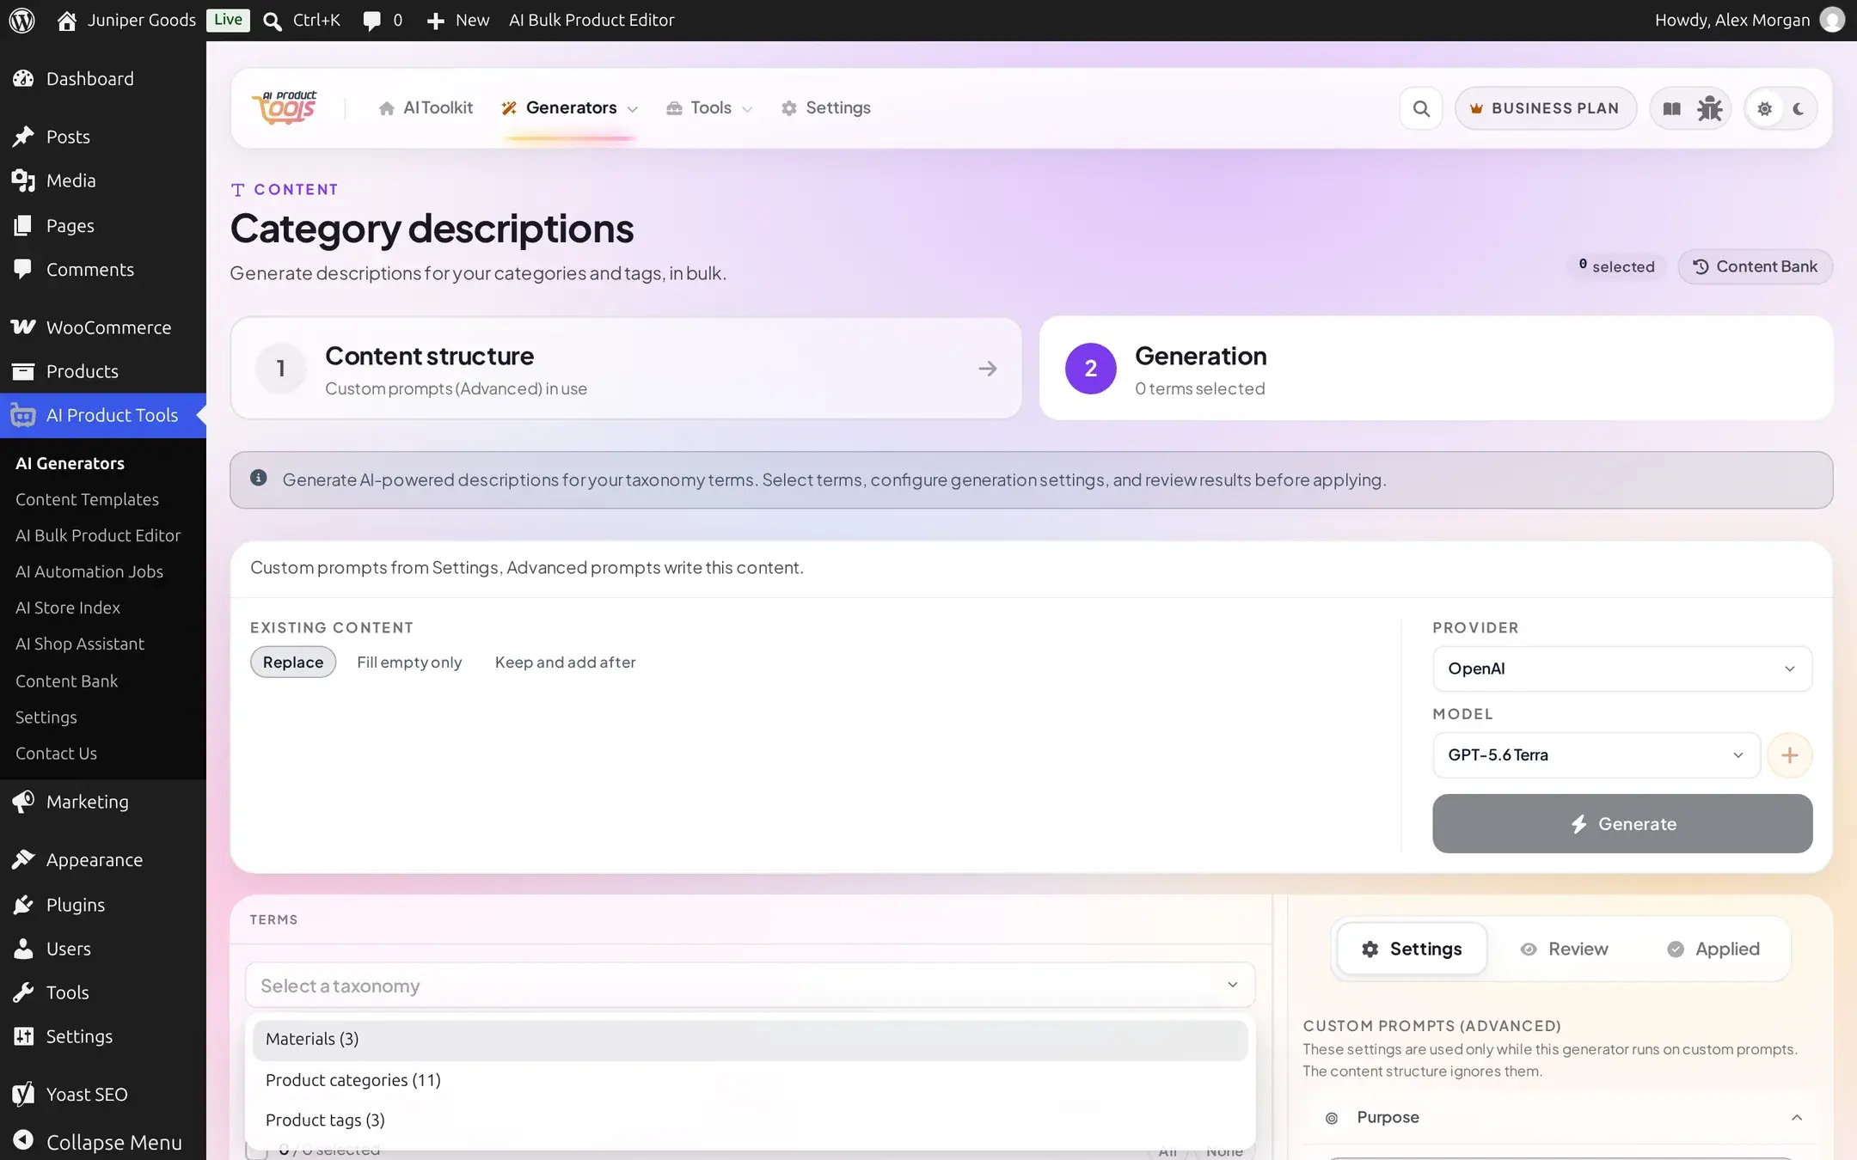The width and height of the screenshot is (1857, 1160).
Task: Open the GPT-5.6 Terra model dropdown
Action: click(1597, 755)
